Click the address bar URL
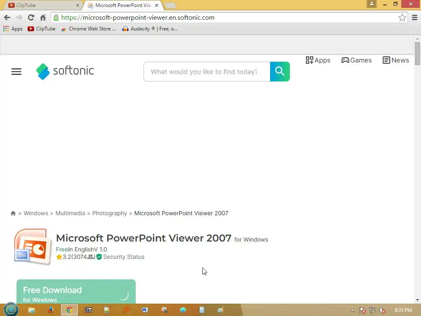Viewport: 421px width, 316px height. 138,18
